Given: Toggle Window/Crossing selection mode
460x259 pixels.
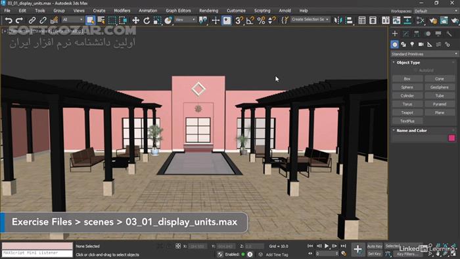Looking at the screenshot, I should click(123, 20).
